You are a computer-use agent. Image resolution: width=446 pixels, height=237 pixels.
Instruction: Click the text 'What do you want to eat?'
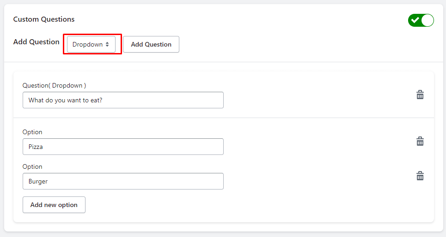point(65,100)
